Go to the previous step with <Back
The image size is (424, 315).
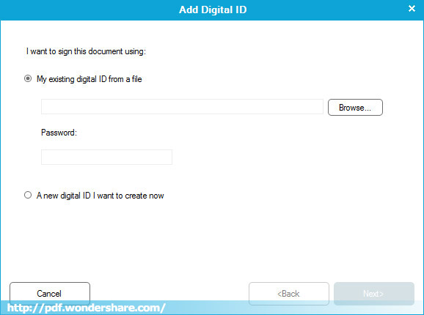tap(289, 294)
